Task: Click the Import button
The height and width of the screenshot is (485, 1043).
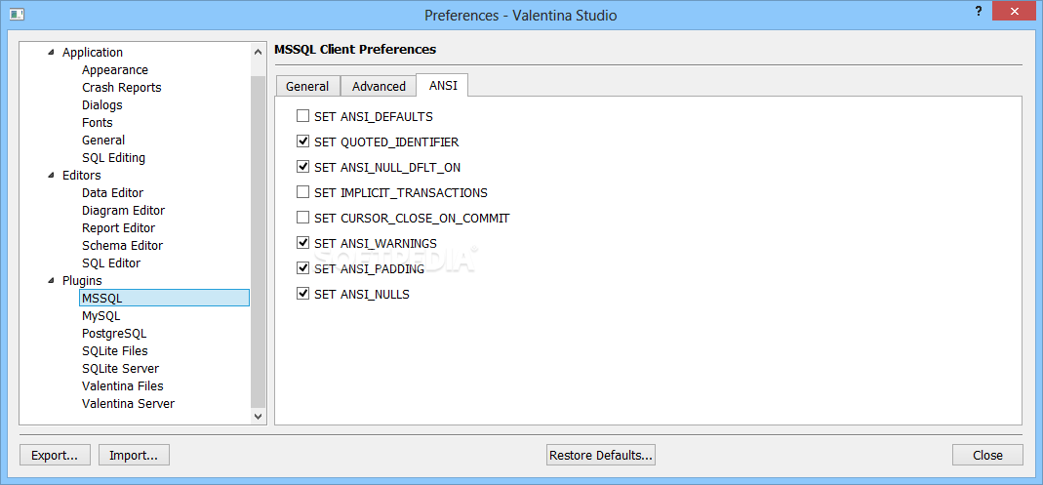Action: pos(134,455)
